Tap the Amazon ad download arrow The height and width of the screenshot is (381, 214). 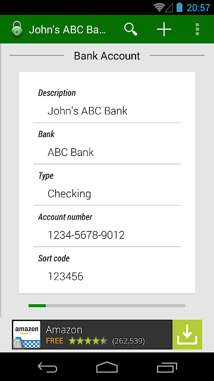[x=187, y=335]
